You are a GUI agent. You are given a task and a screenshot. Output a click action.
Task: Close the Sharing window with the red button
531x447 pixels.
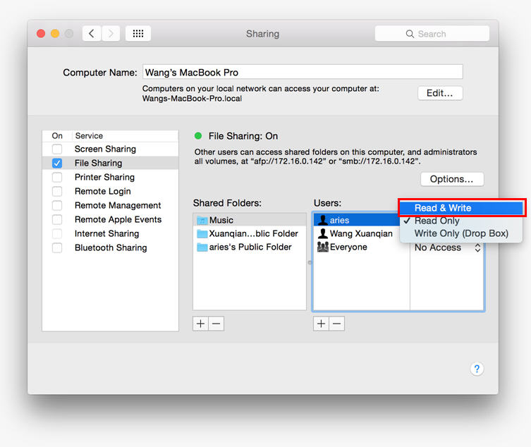(x=41, y=34)
